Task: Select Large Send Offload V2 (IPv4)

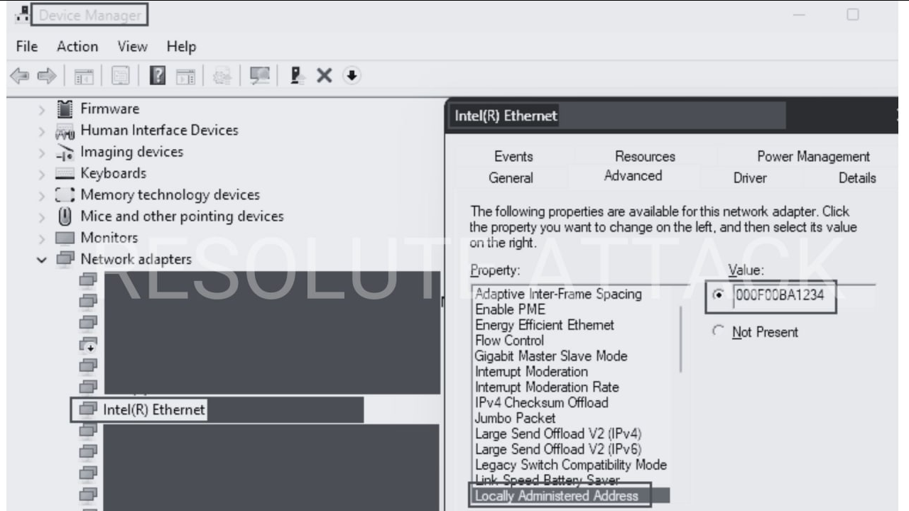Action: pyautogui.click(x=558, y=434)
